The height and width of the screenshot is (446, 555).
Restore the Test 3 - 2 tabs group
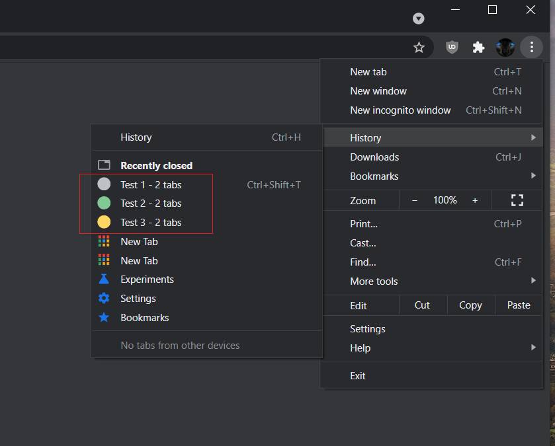tap(207, 222)
